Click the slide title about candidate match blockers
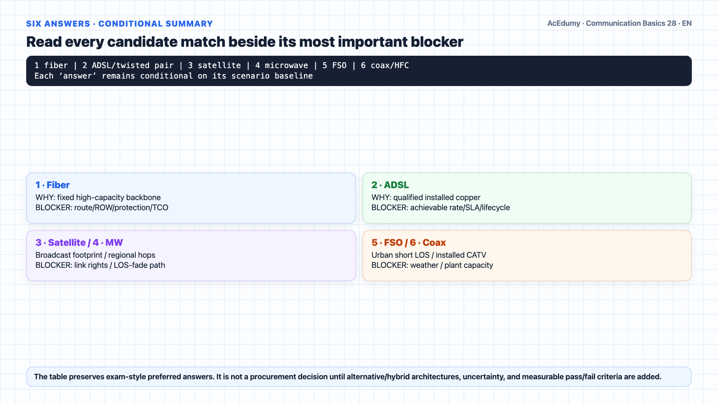Image resolution: width=718 pixels, height=404 pixels. [x=245, y=42]
